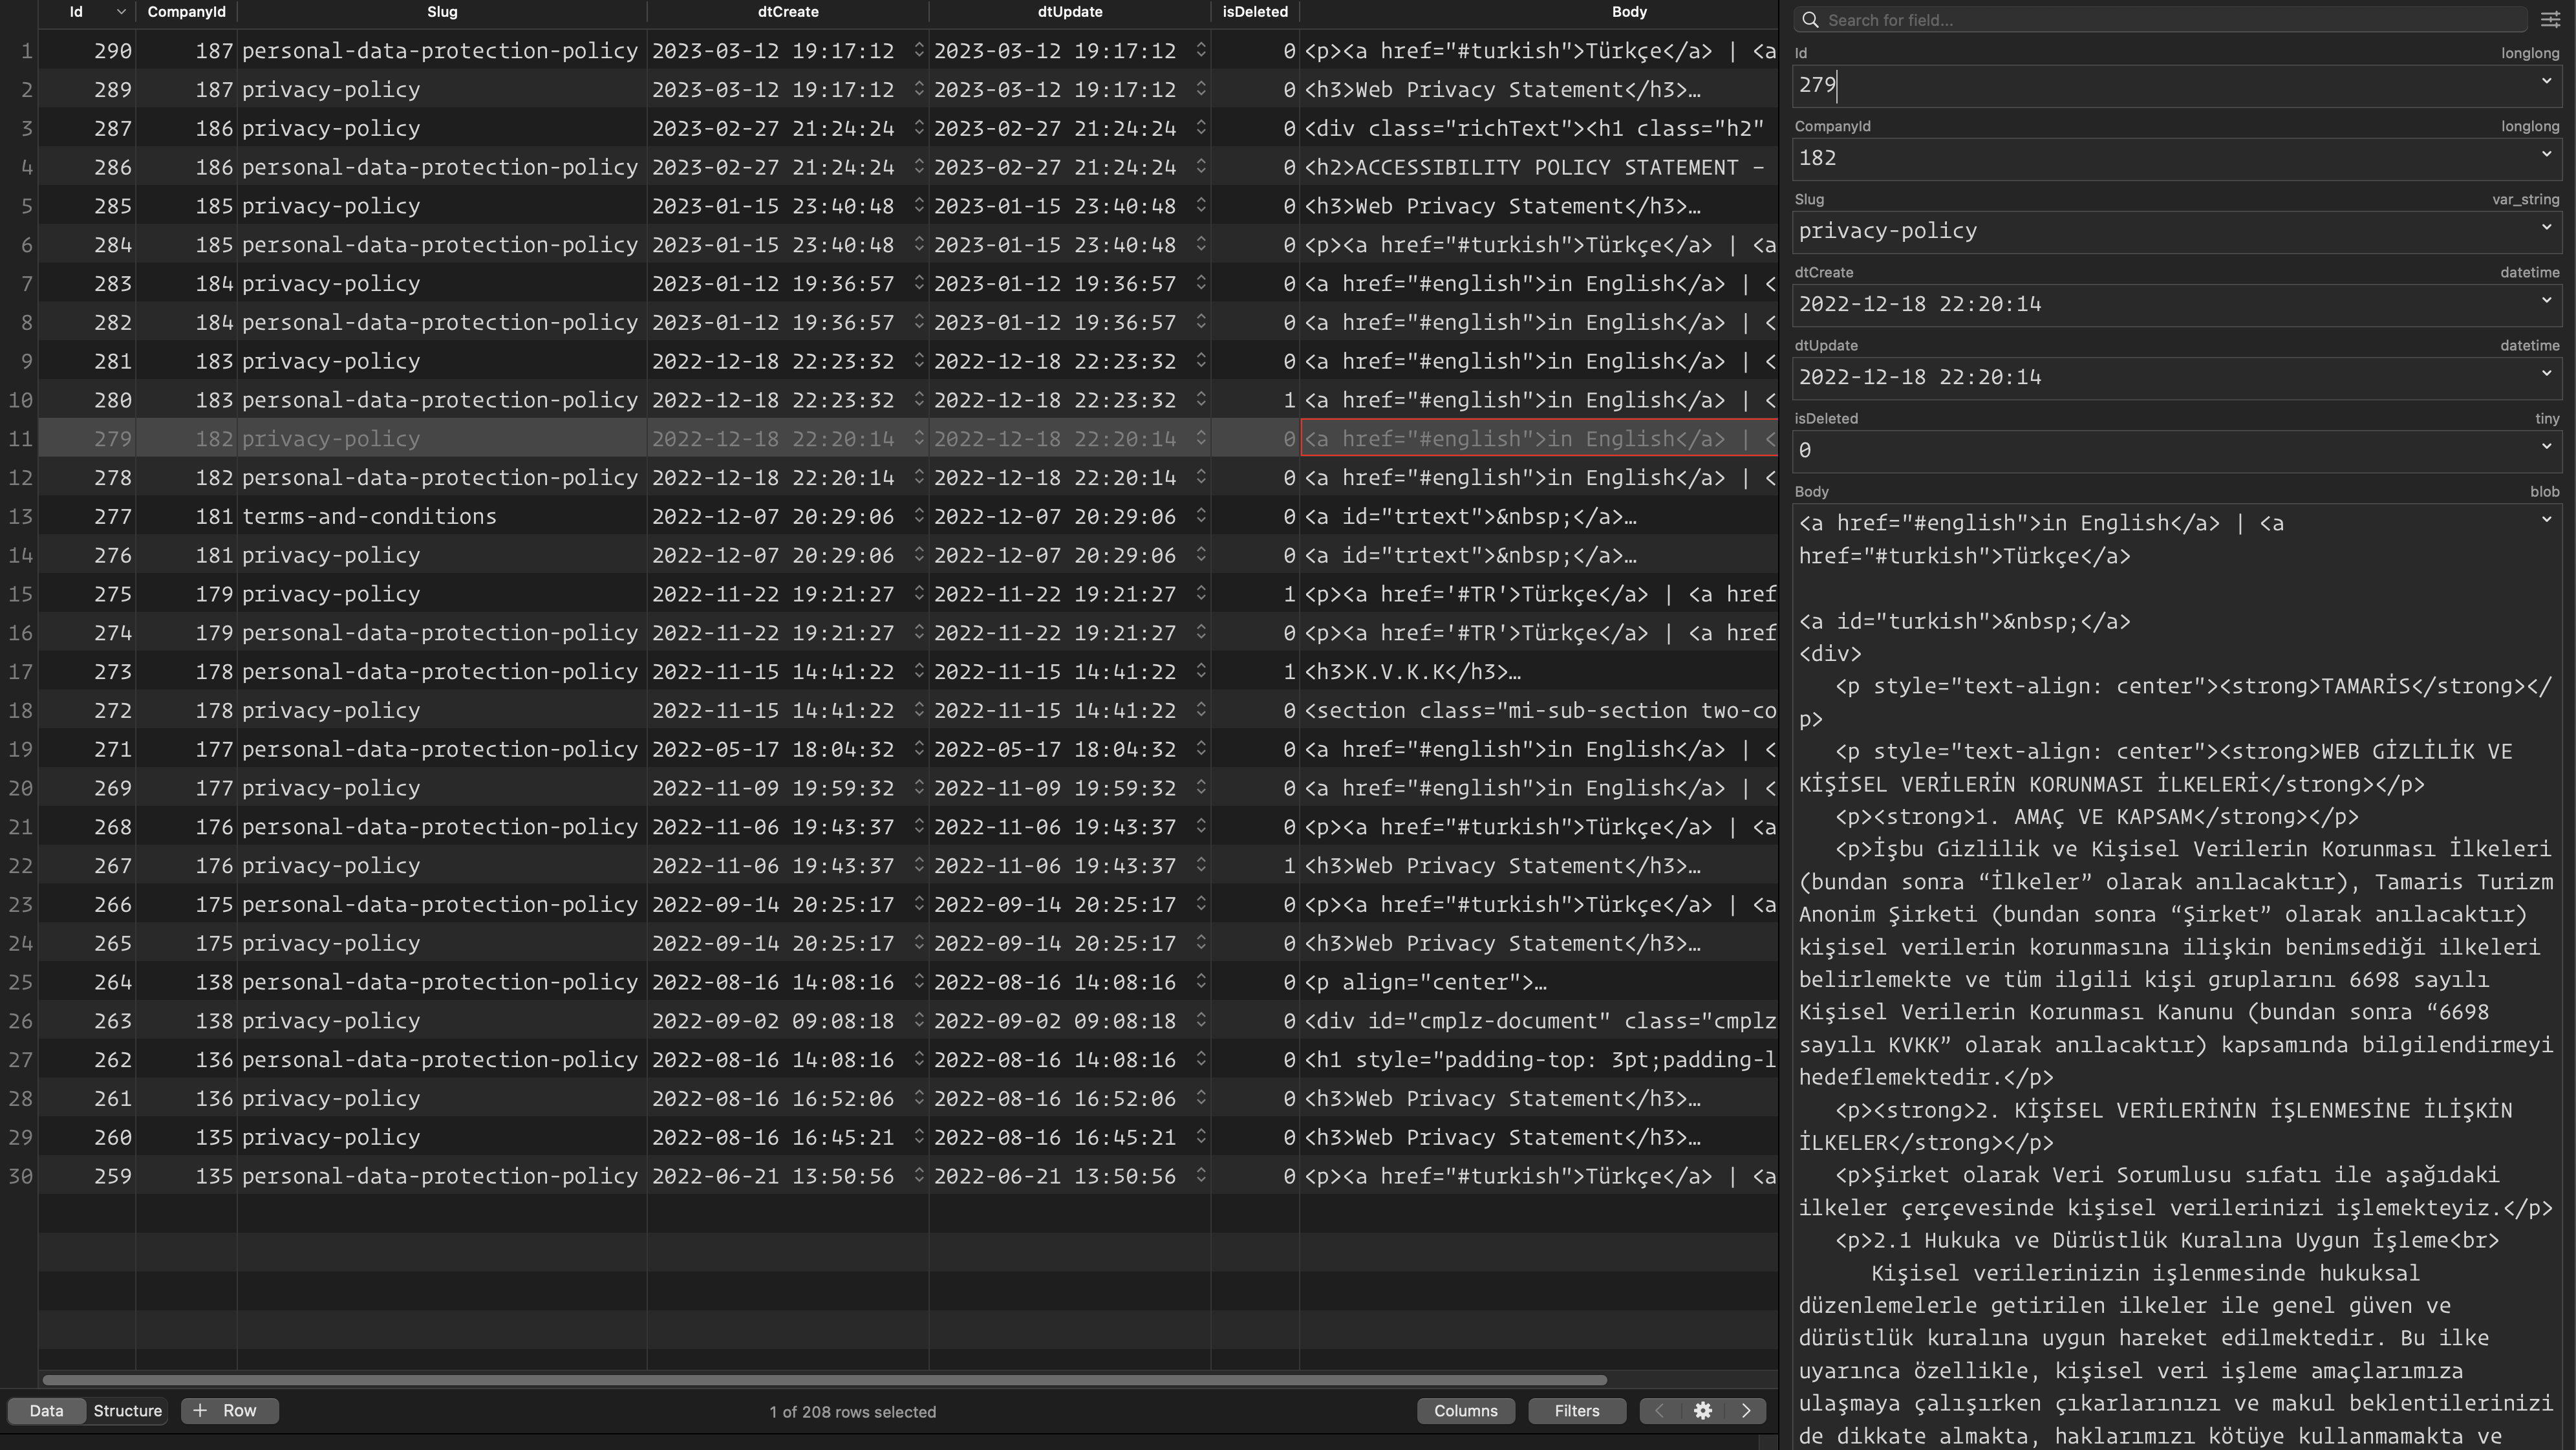The width and height of the screenshot is (2576, 1450).
Task: Decrement row 2 dtUpdate with down stepper
Action: click(x=1201, y=94)
